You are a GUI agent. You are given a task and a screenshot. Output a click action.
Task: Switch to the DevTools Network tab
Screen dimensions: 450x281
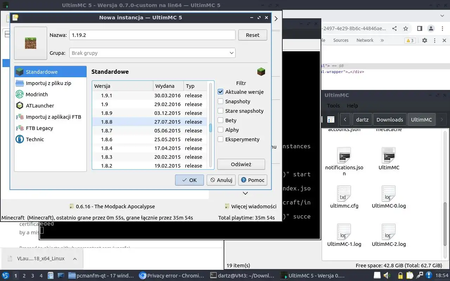[365, 40]
